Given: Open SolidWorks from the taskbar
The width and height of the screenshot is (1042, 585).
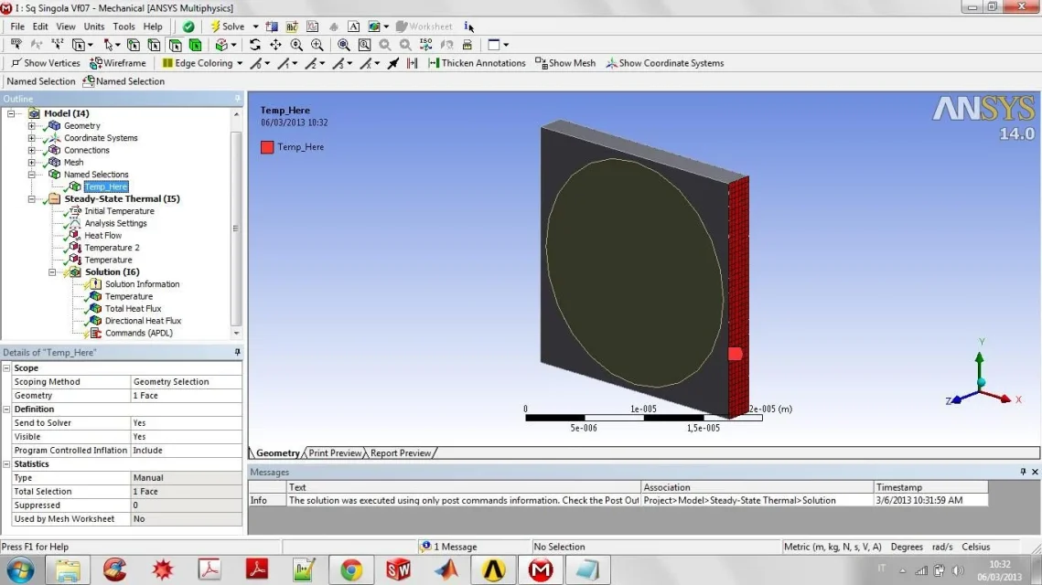Looking at the screenshot, I should pyautogui.click(x=399, y=570).
